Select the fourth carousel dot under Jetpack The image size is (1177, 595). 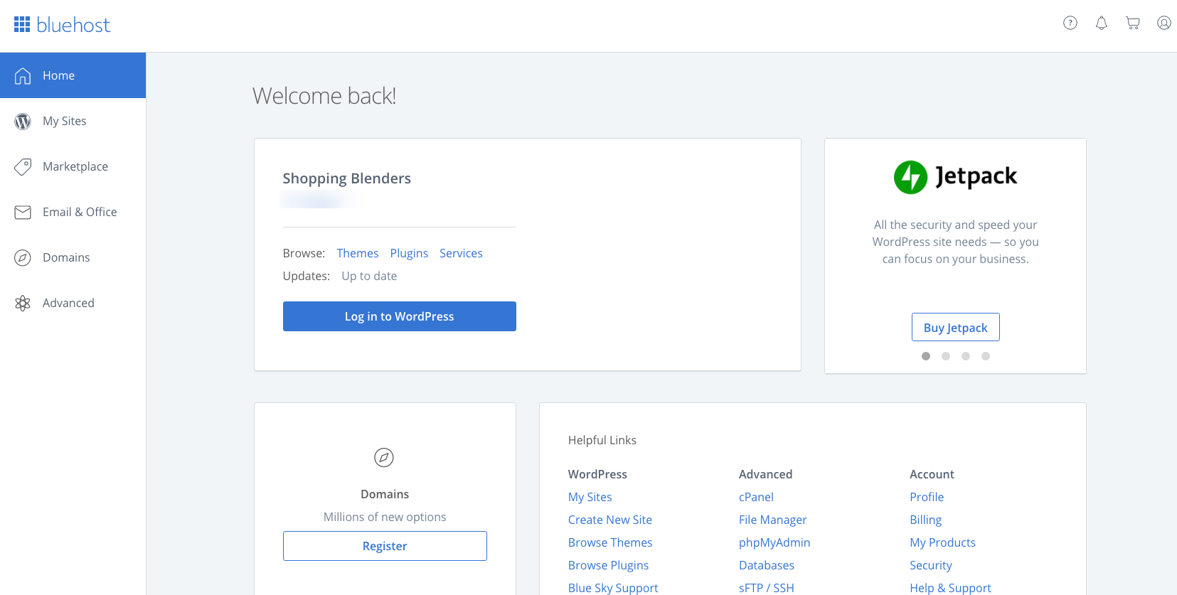986,356
